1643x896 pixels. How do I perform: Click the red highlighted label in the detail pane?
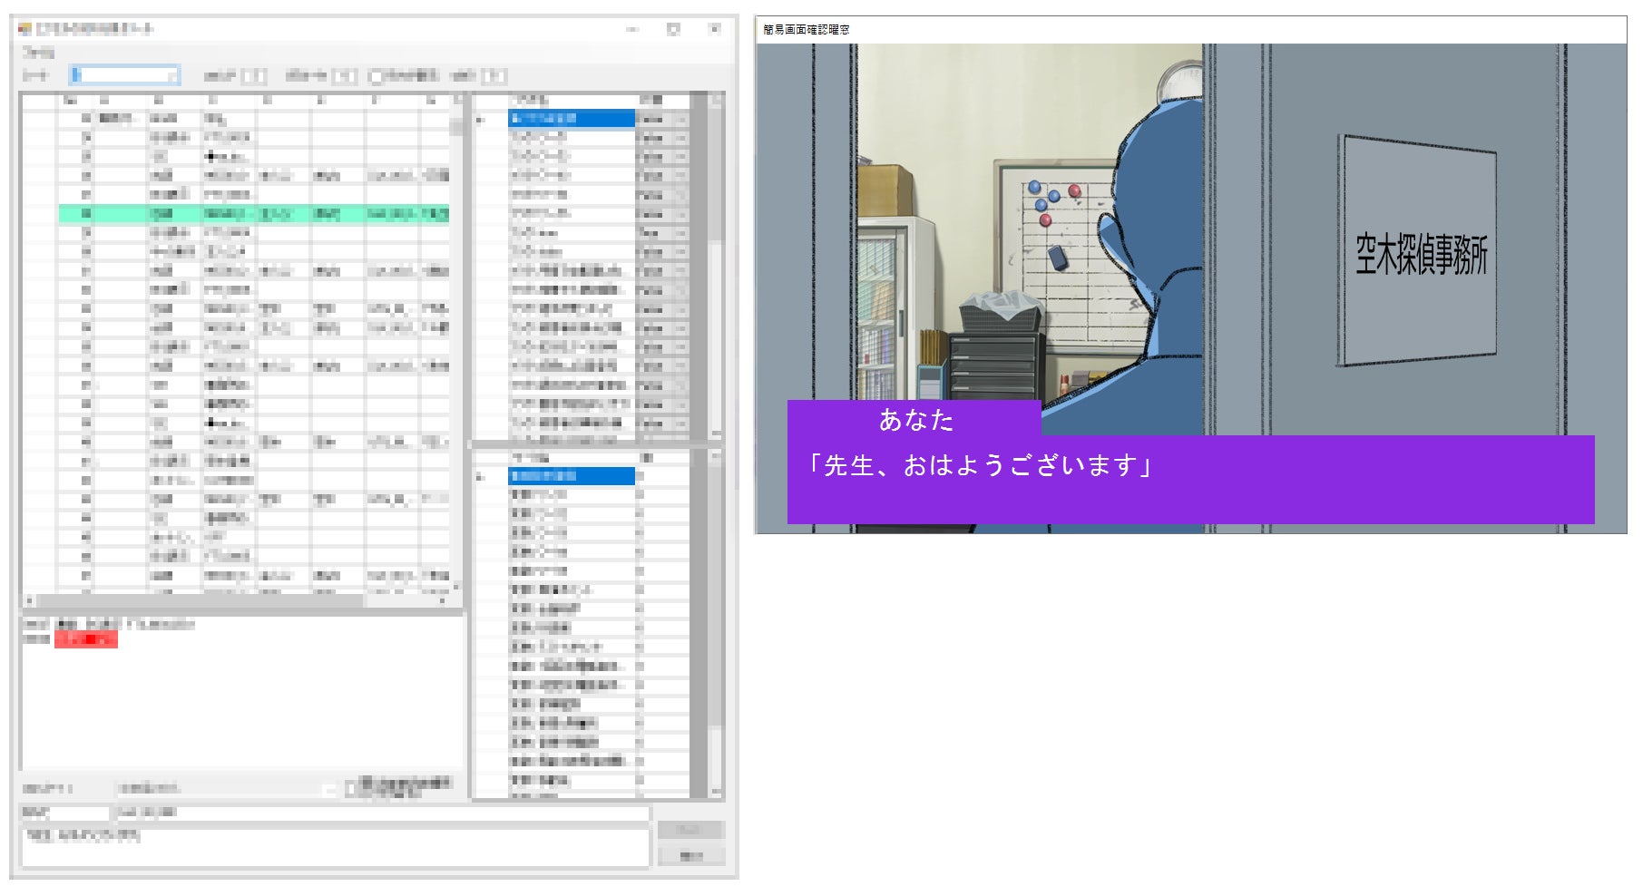coord(85,639)
